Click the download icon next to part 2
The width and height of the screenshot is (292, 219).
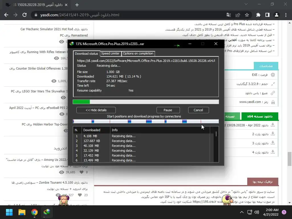(273, 133)
